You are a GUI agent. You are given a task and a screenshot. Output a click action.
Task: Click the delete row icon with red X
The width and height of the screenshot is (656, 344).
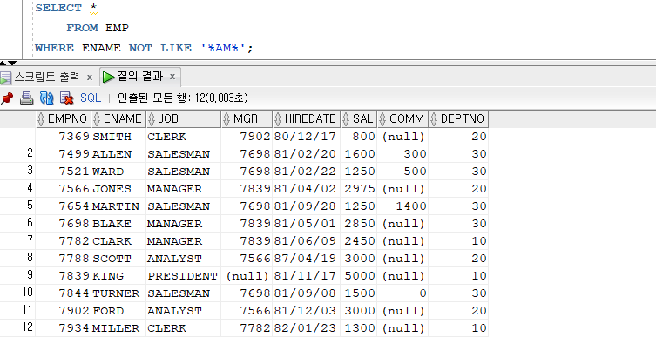point(66,98)
